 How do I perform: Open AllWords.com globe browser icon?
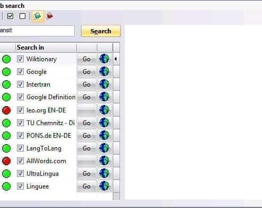[104, 160]
